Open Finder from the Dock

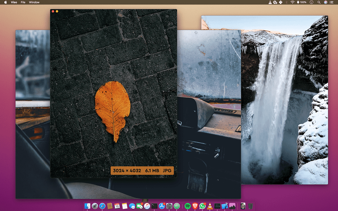[87, 206]
